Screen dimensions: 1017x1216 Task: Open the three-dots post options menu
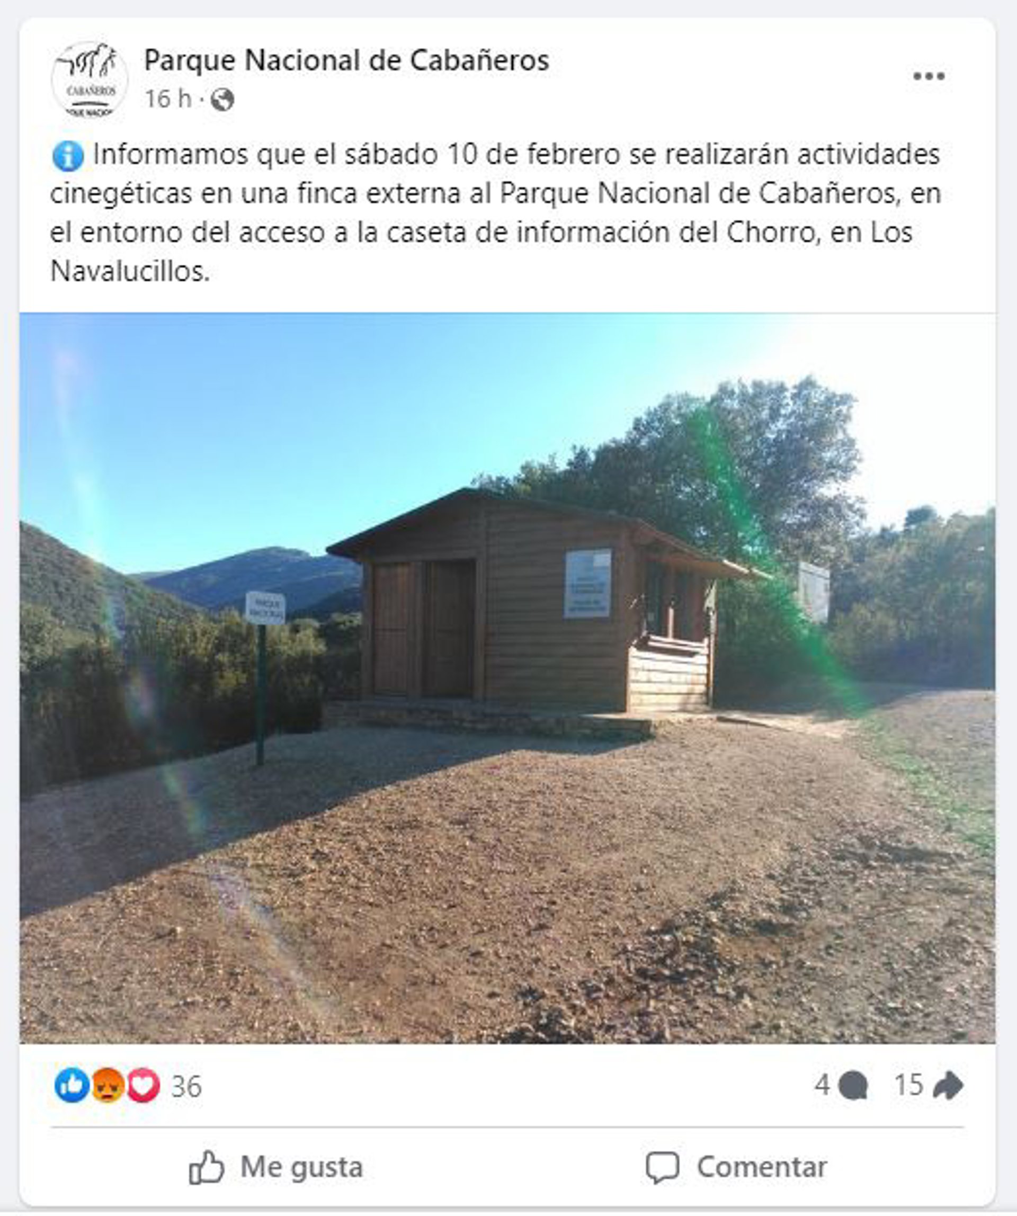(929, 76)
